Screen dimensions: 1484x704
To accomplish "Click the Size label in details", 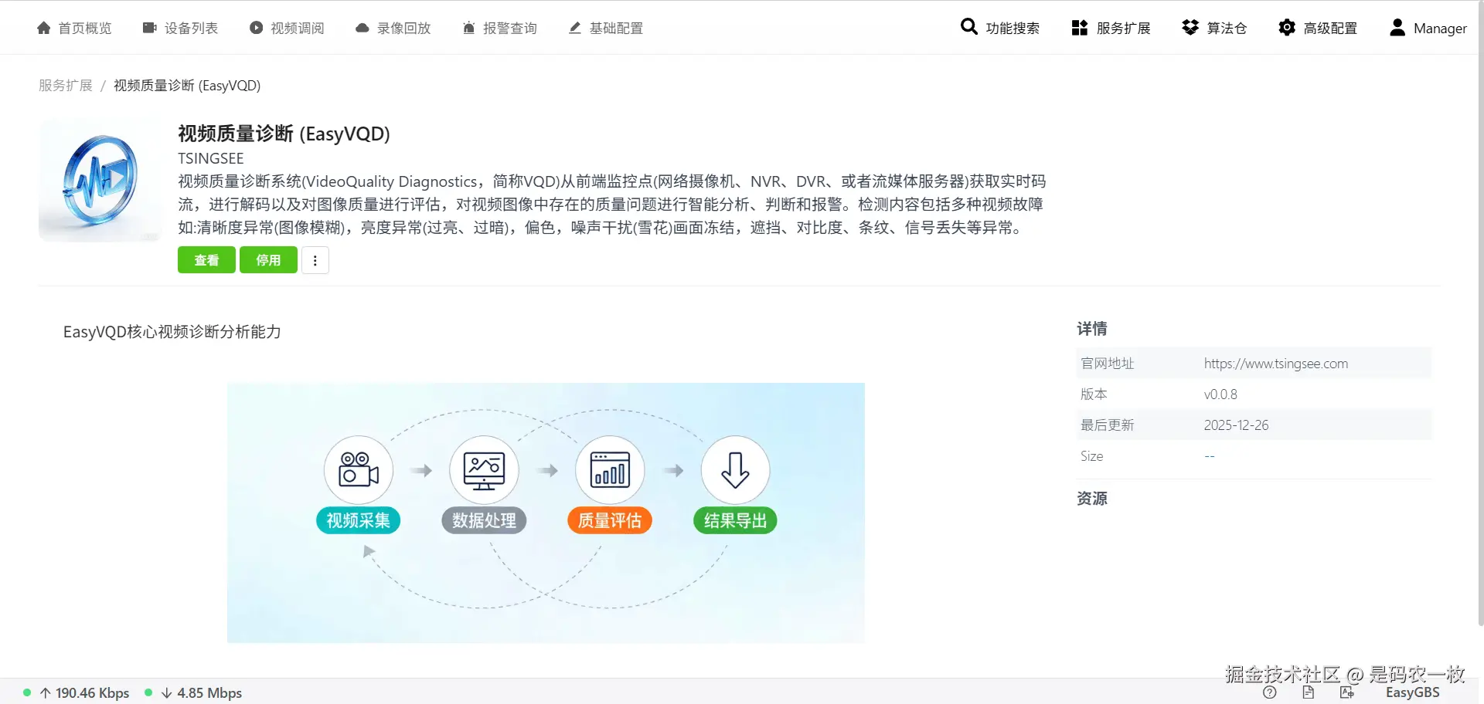I will tap(1091, 456).
